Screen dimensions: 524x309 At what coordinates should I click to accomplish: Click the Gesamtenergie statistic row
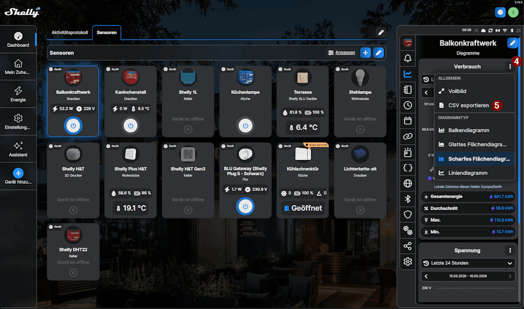(x=468, y=196)
